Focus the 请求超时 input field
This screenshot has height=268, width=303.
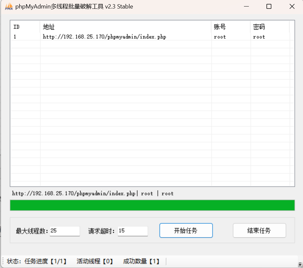[133, 231]
